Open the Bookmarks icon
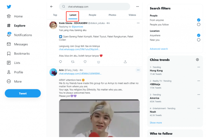206x140 pixels. pos(9,54)
